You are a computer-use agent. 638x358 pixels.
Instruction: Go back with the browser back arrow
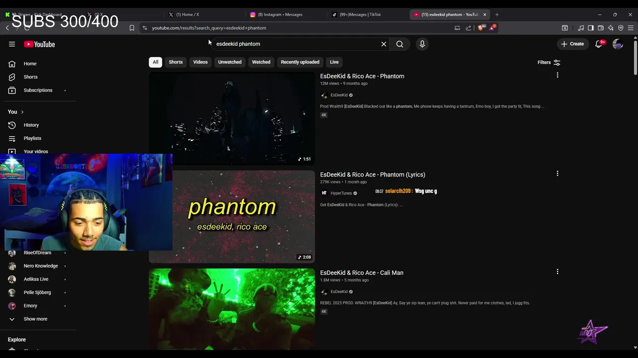coord(7,28)
